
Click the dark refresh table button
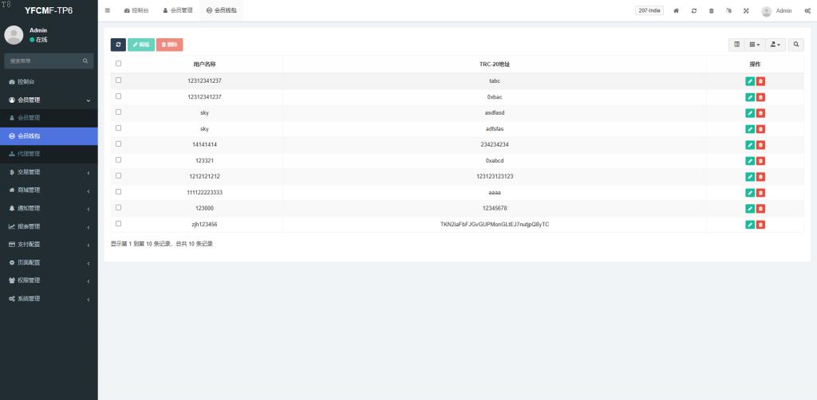[x=118, y=45]
